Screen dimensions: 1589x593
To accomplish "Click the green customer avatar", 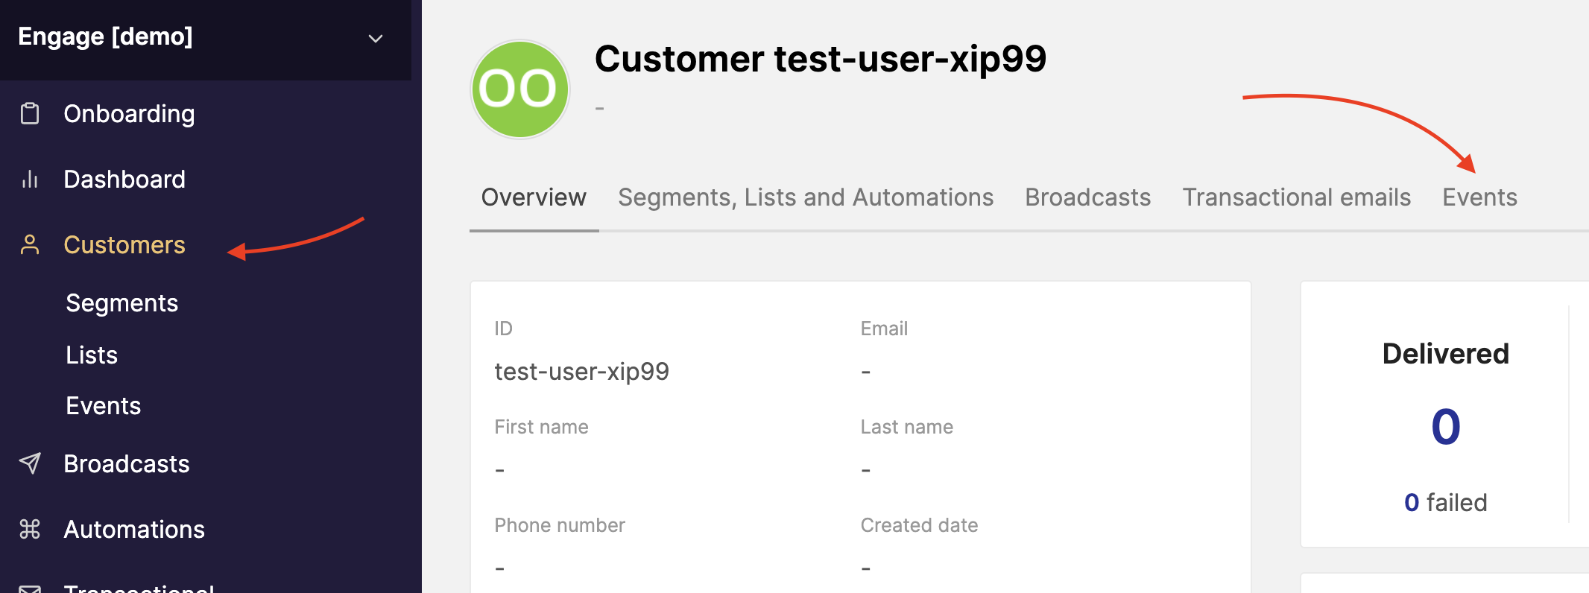I will point(520,89).
